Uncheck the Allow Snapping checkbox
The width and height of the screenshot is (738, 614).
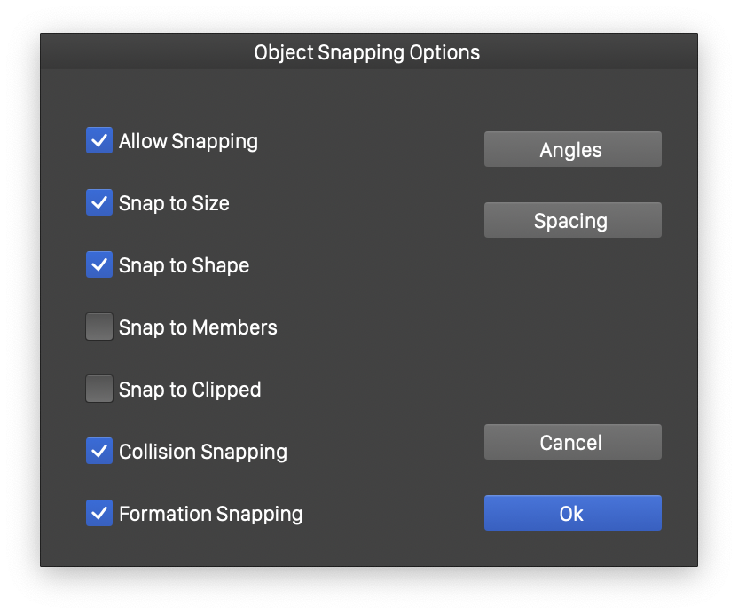99,140
